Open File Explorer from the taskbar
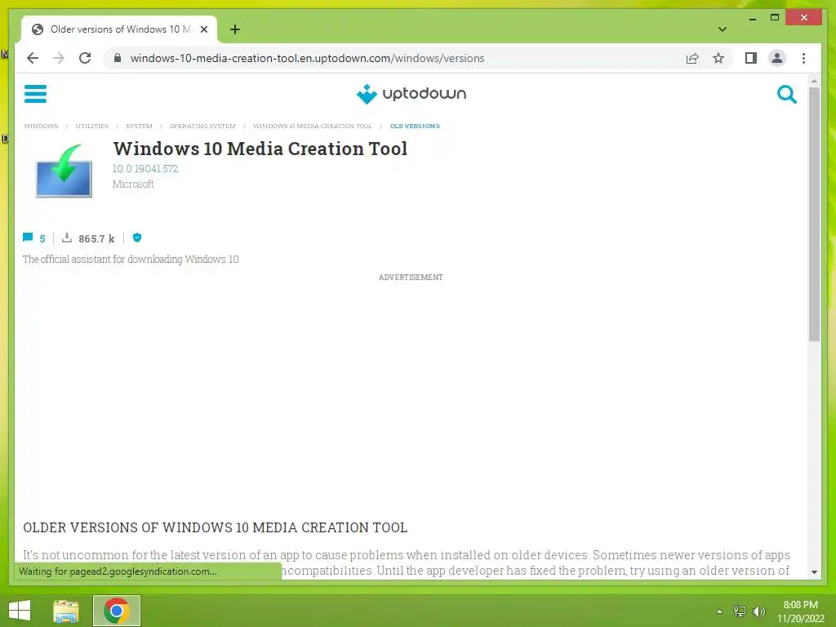The width and height of the screenshot is (836, 627). pos(66,611)
